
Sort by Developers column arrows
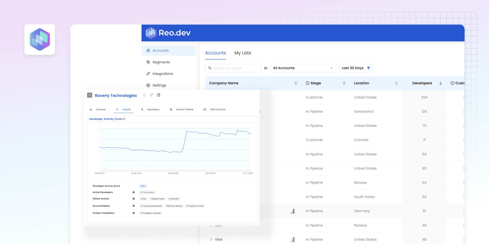(x=440, y=83)
